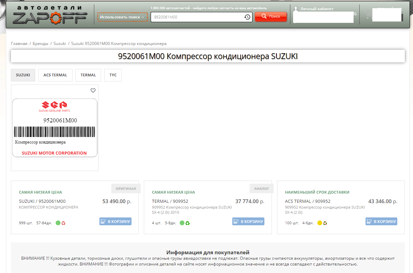Click red recycle icon on SUZUKI offer
Image resolution: width=413 pixels, height=273 pixels.
(x=64, y=223)
